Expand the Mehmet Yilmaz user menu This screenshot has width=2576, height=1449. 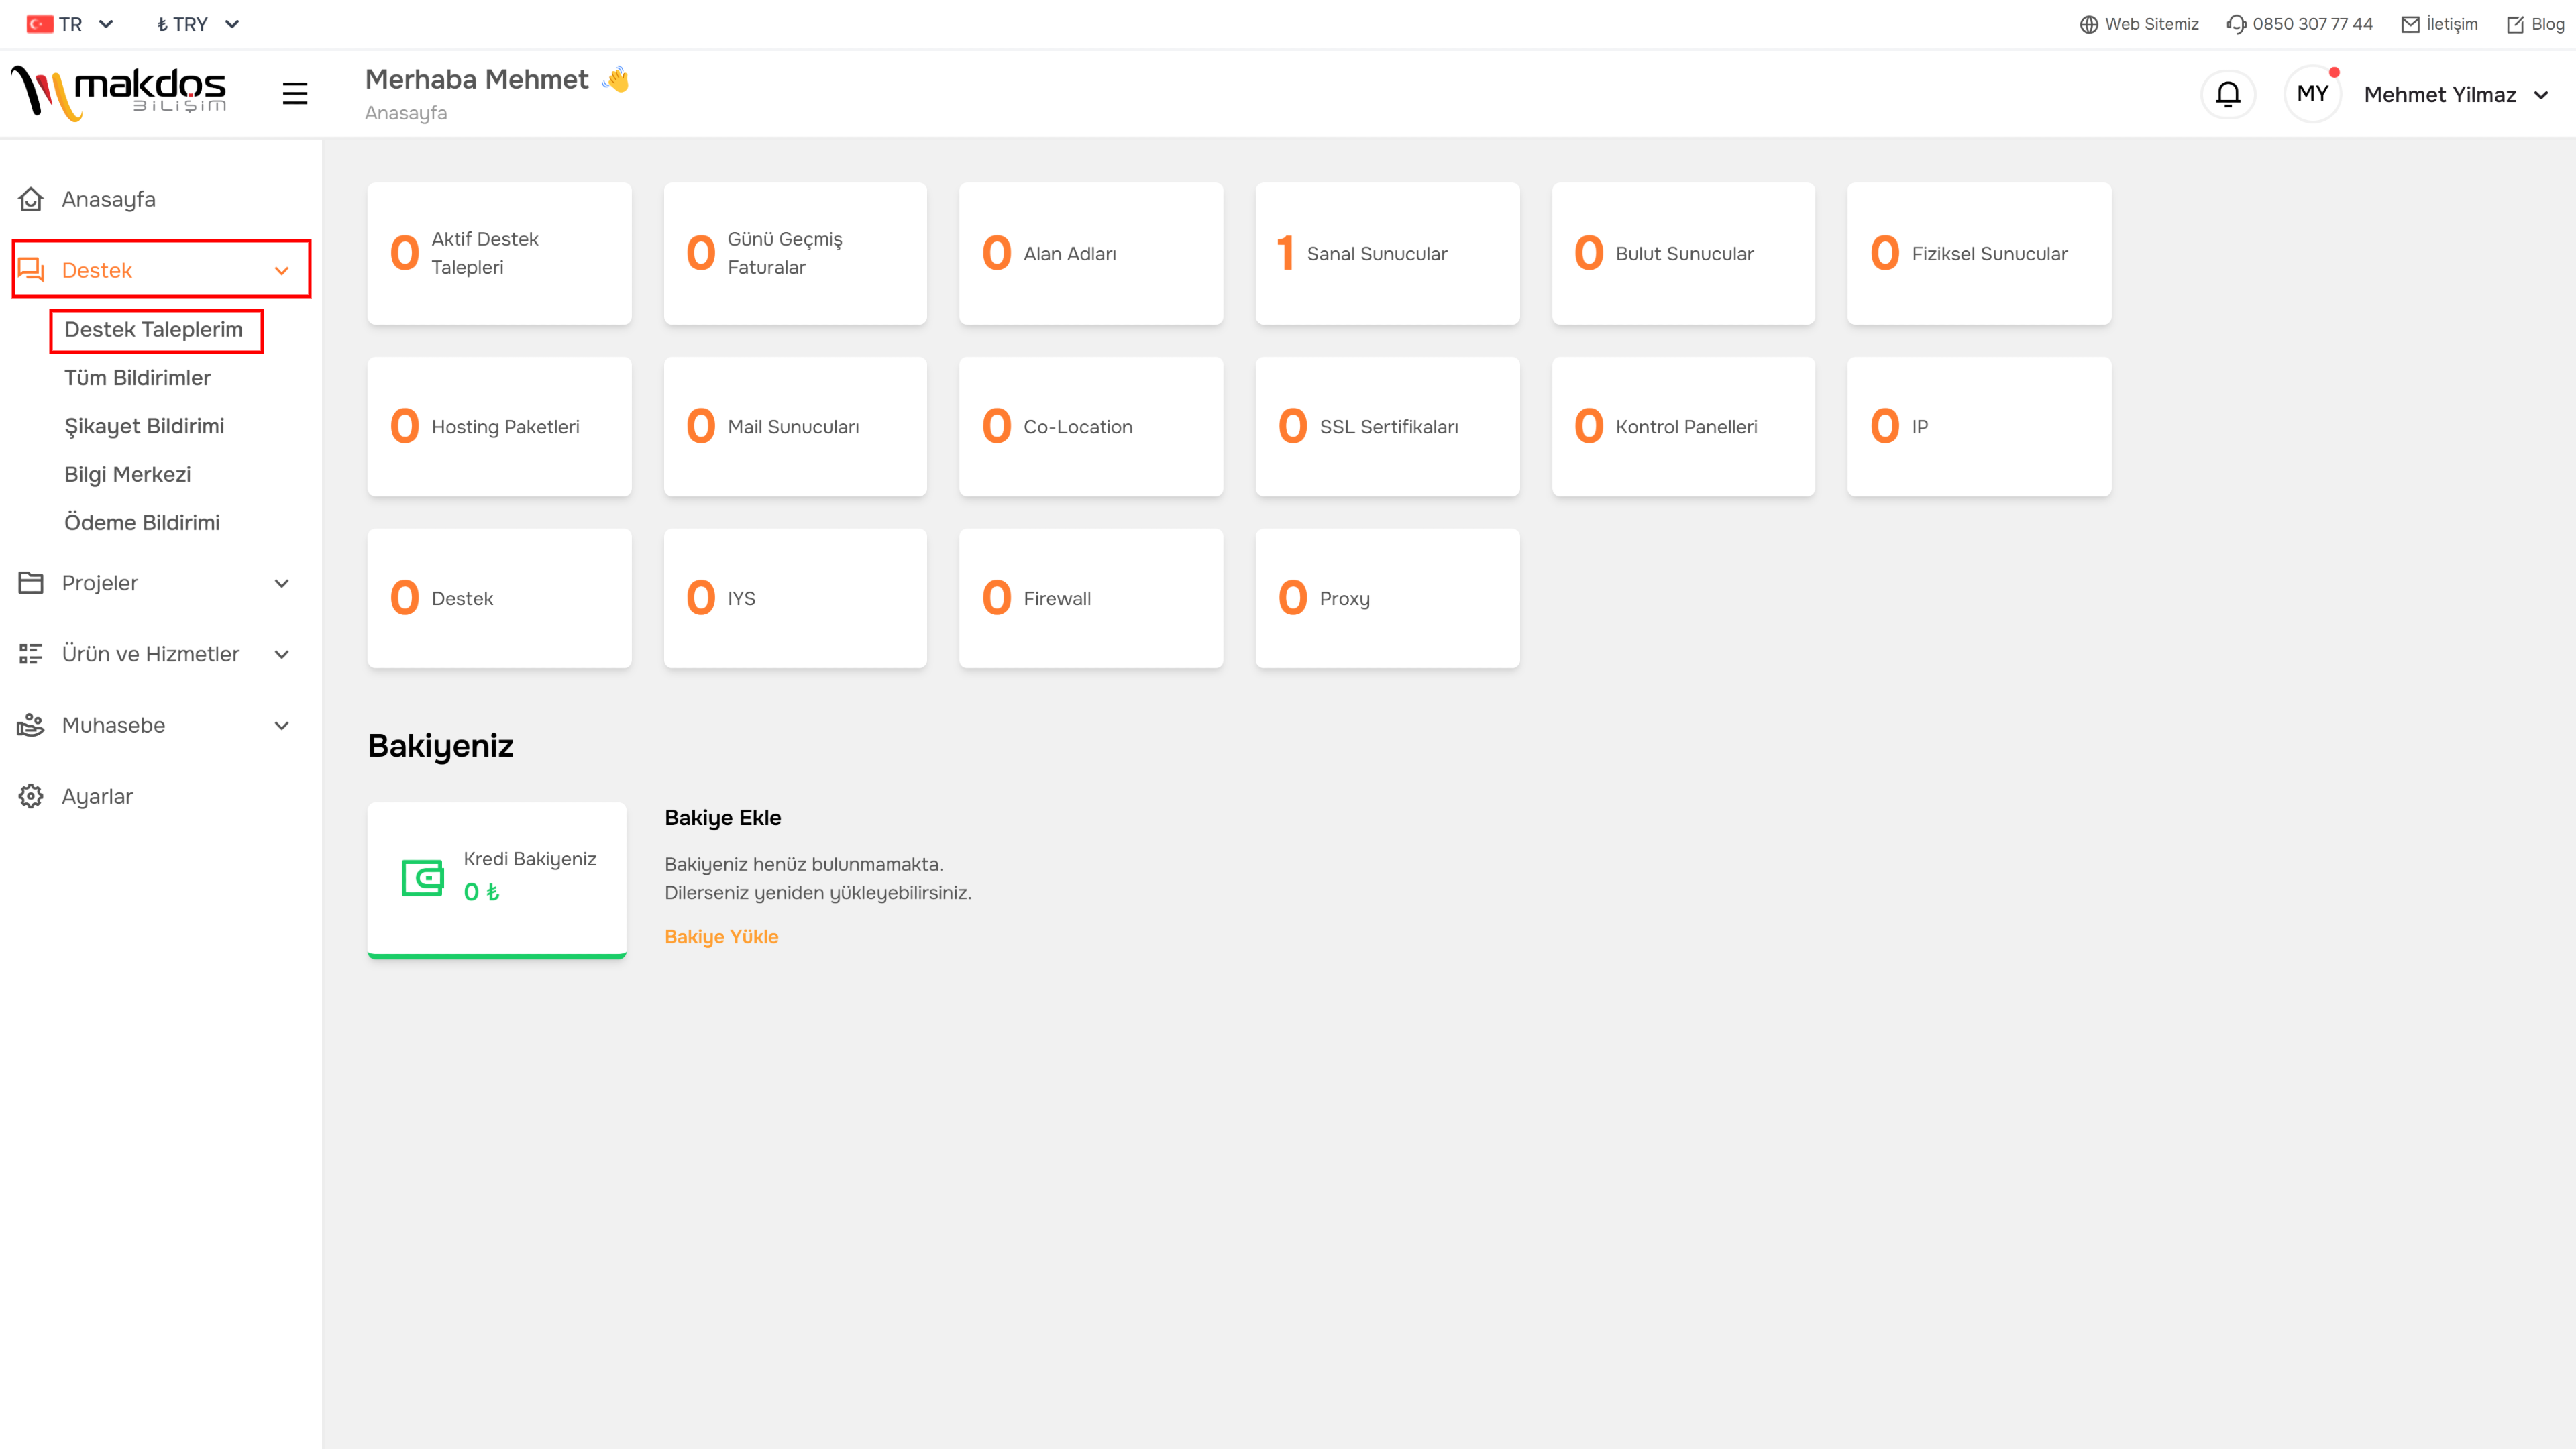2457,94
